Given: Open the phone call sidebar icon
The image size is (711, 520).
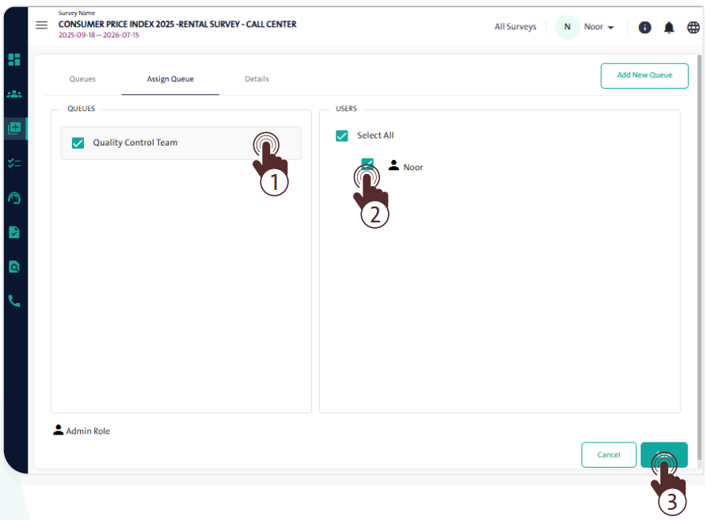Looking at the screenshot, I should pyautogui.click(x=13, y=301).
